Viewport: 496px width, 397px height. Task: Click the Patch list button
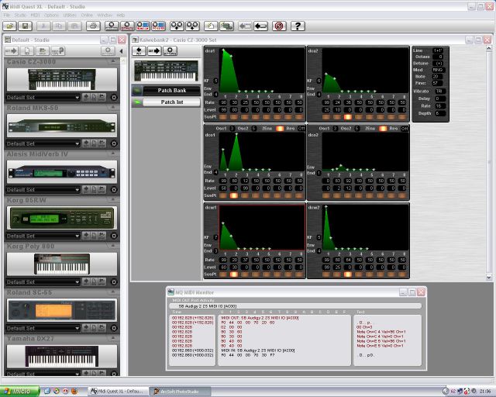click(x=171, y=102)
